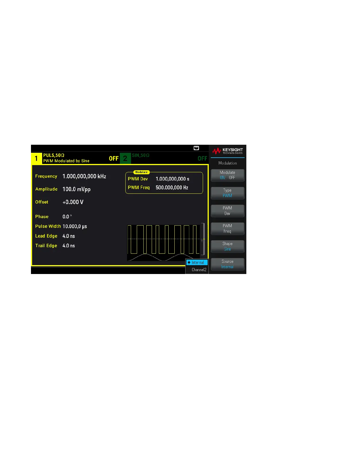Click the PWM Freq value 500.000,000 Hz

tap(172, 187)
